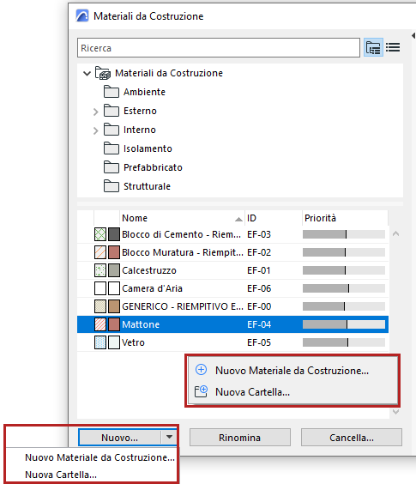Choose Nuovo Materiale da Costruzione from Nuovo dropdown
416x484 pixels.
pyautogui.click(x=99, y=457)
